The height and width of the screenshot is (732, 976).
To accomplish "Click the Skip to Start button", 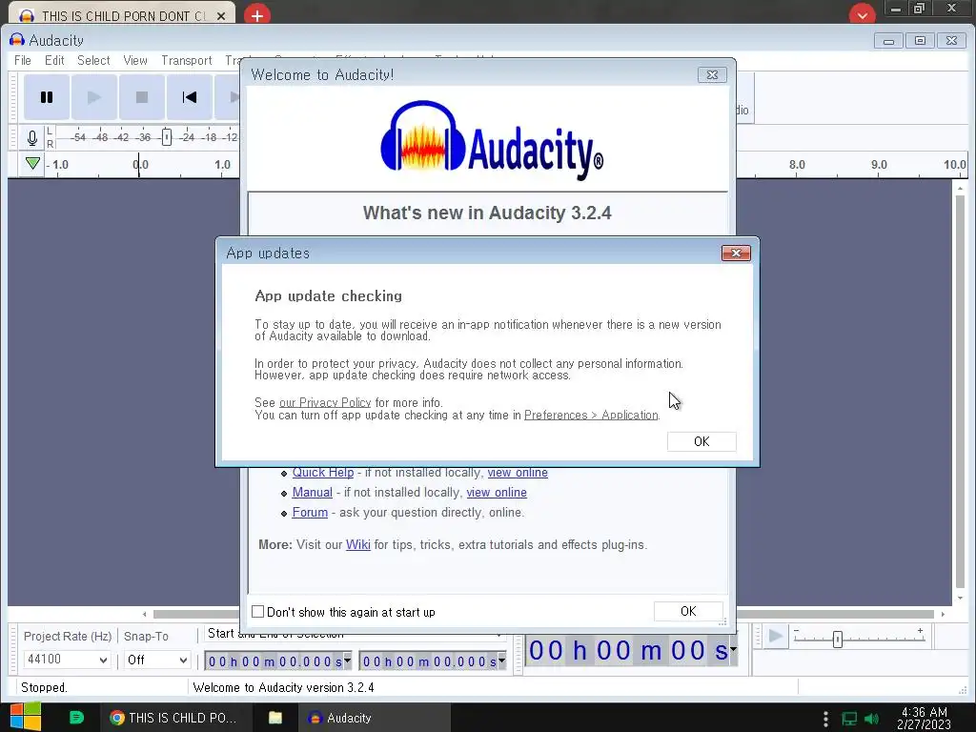I will click(x=190, y=97).
